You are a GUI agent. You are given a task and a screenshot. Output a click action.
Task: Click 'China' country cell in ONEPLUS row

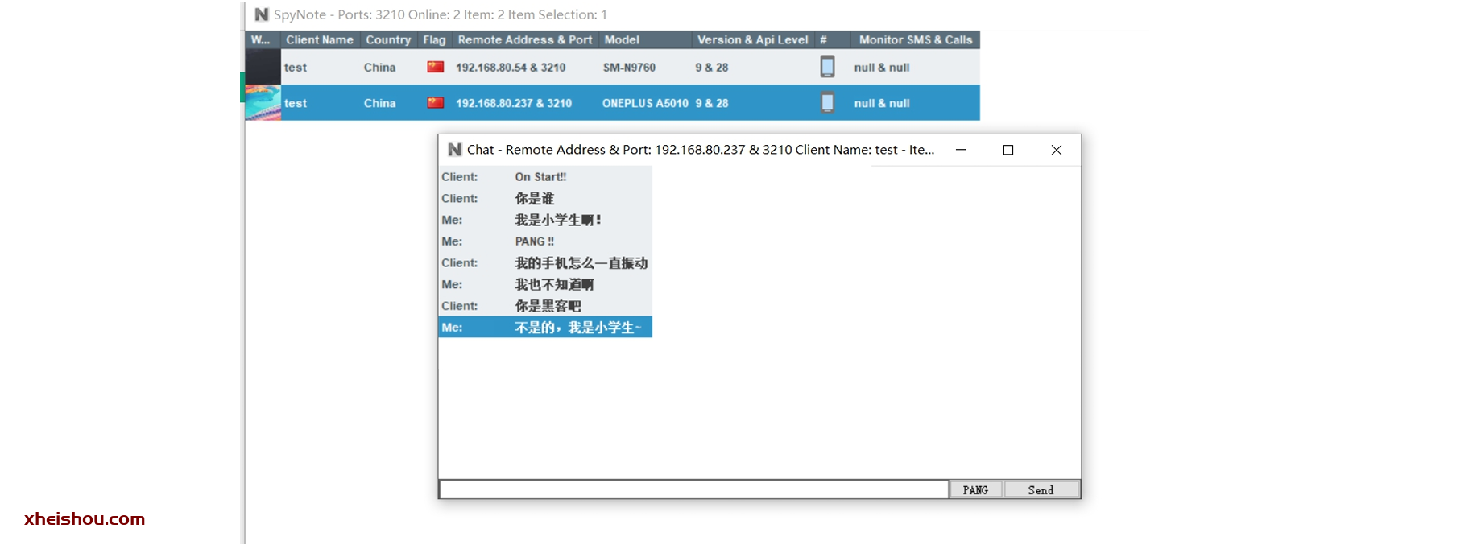pos(379,103)
